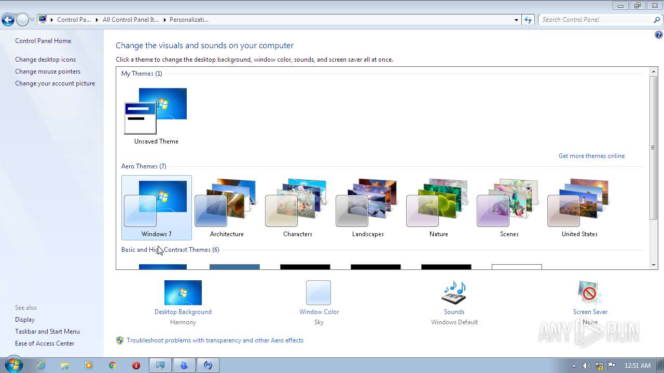The height and width of the screenshot is (373, 664).
Task: Launch Opera from taskbar
Action: [136, 365]
